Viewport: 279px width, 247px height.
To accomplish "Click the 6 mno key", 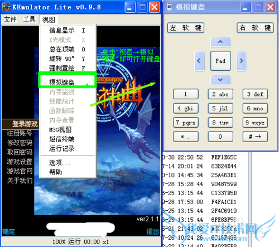I will (255, 108).
